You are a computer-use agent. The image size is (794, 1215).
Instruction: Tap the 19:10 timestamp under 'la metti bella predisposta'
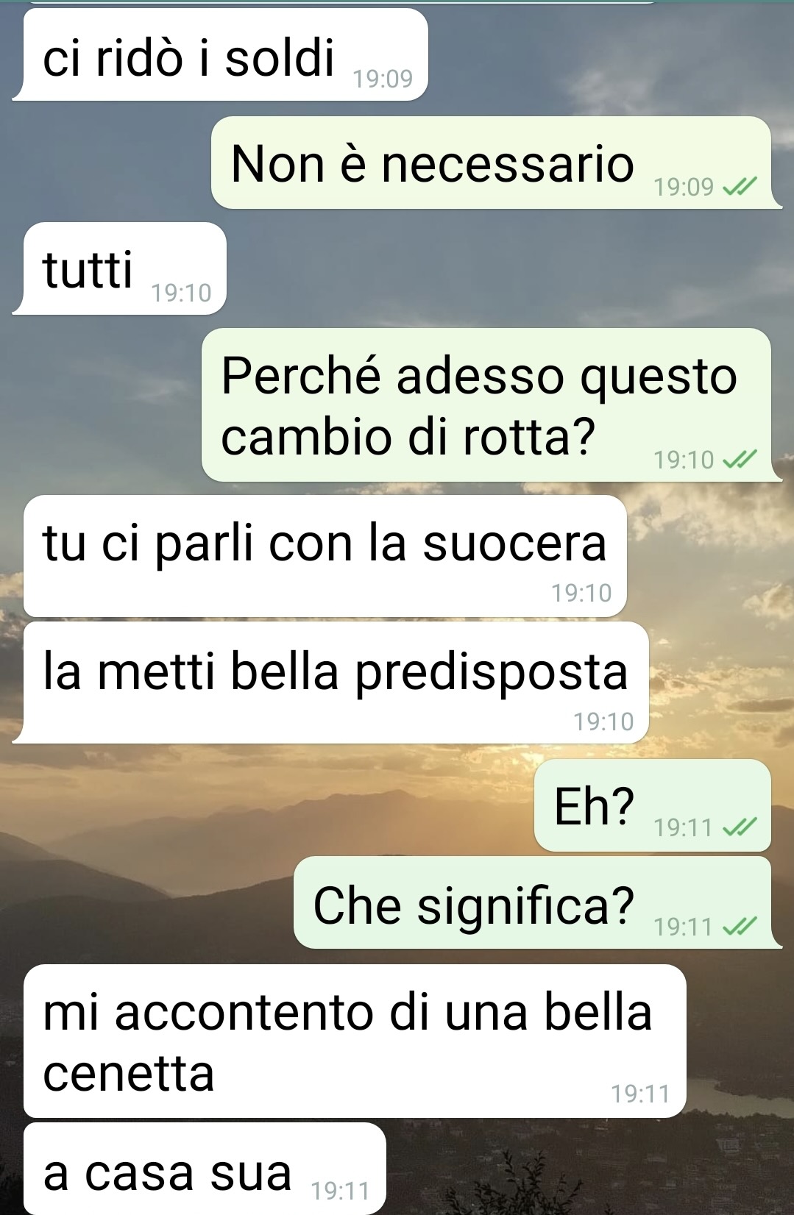coord(603,721)
